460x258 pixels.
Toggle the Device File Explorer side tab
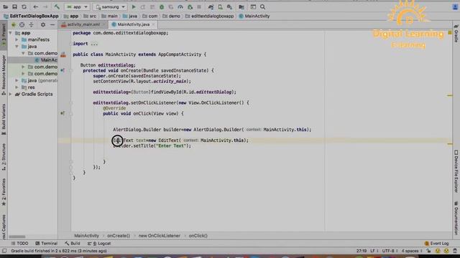pyautogui.click(x=456, y=172)
